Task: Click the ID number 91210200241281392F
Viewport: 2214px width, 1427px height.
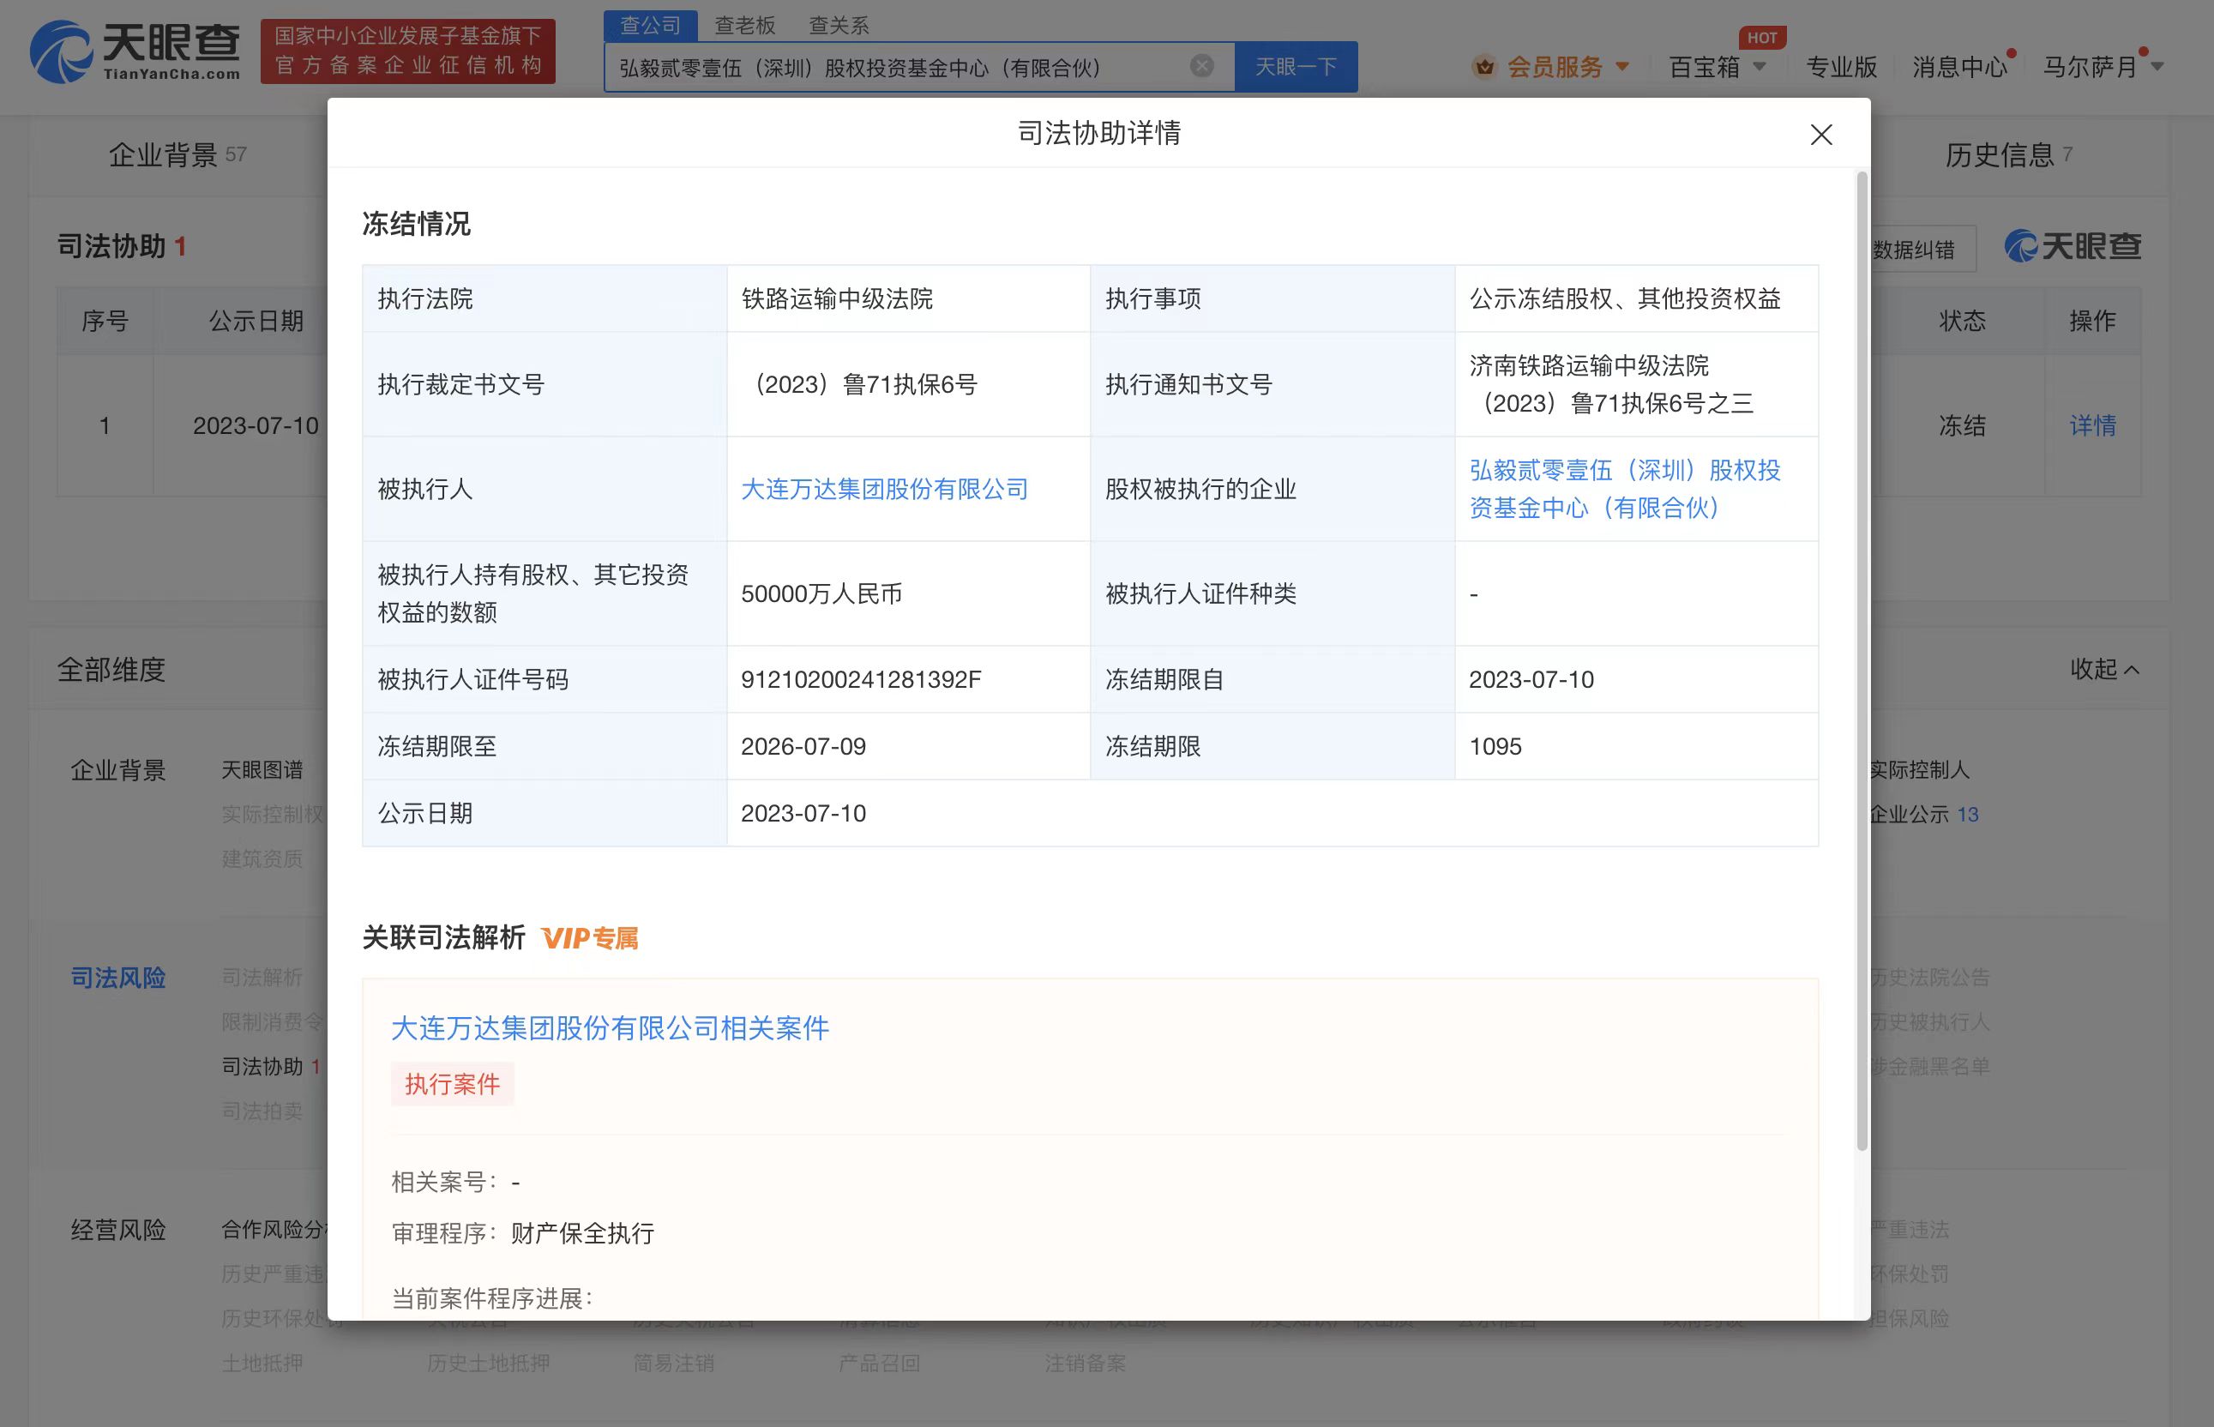Action: click(x=861, y=680)
